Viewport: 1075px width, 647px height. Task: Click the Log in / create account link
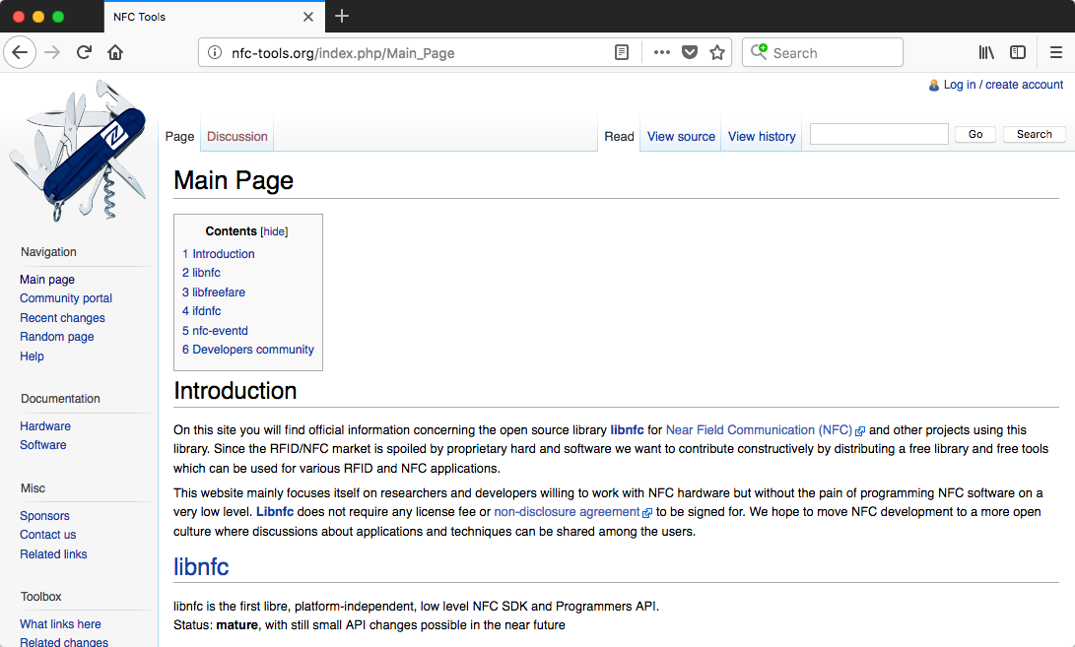[1003, 85]
